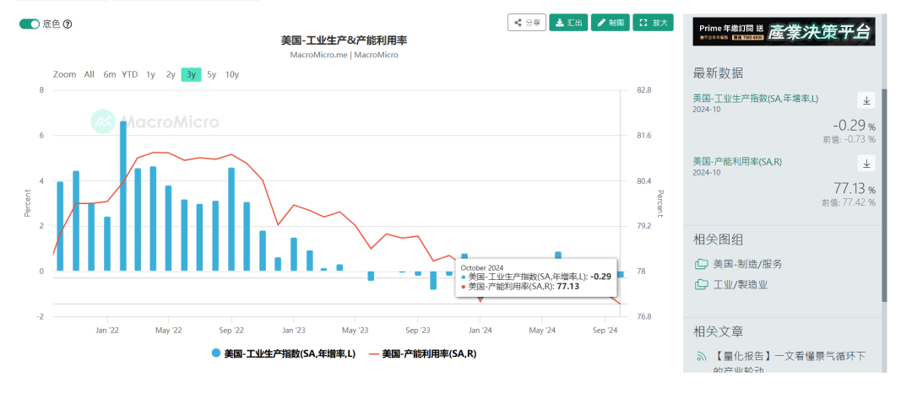Image resolution: width=912 pixels, height=393 pixels.
Task: Select the 3y zoom range
Action: (191, 74)
